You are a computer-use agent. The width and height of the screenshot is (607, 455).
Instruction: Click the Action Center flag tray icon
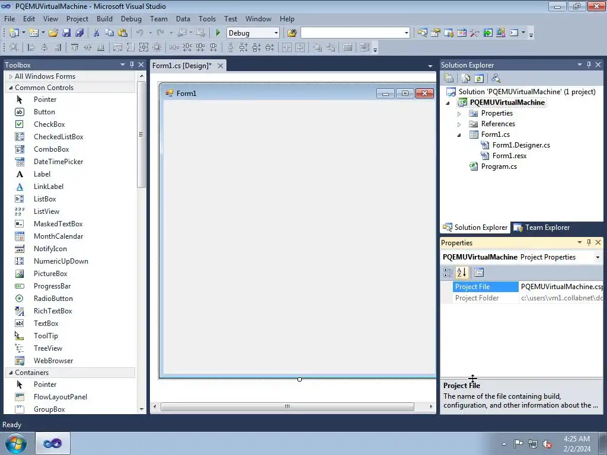point(518,443)
